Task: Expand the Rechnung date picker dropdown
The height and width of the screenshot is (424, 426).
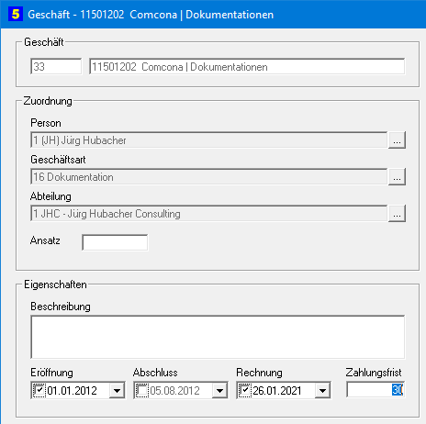Action: [322, 390]
